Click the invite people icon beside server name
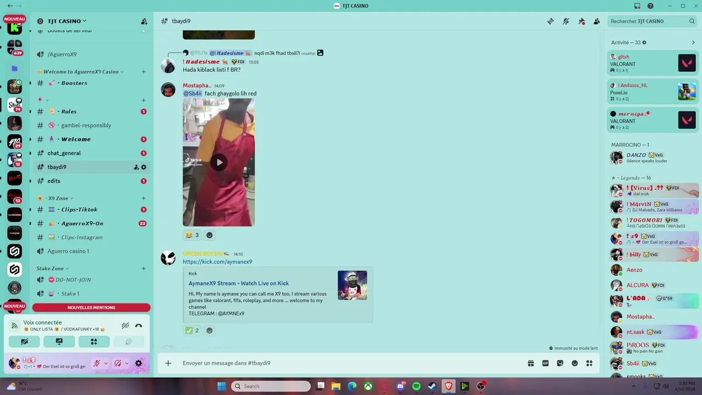702x395 pixels. tap(144, 21)
